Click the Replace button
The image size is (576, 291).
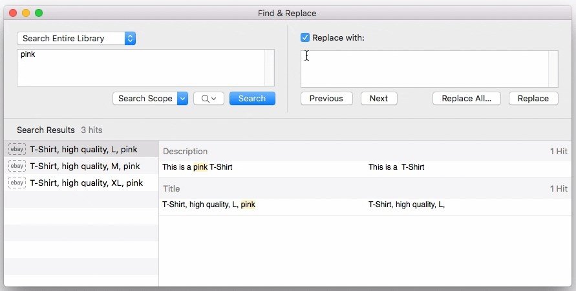pyautogui.click(x=533, y=99)
